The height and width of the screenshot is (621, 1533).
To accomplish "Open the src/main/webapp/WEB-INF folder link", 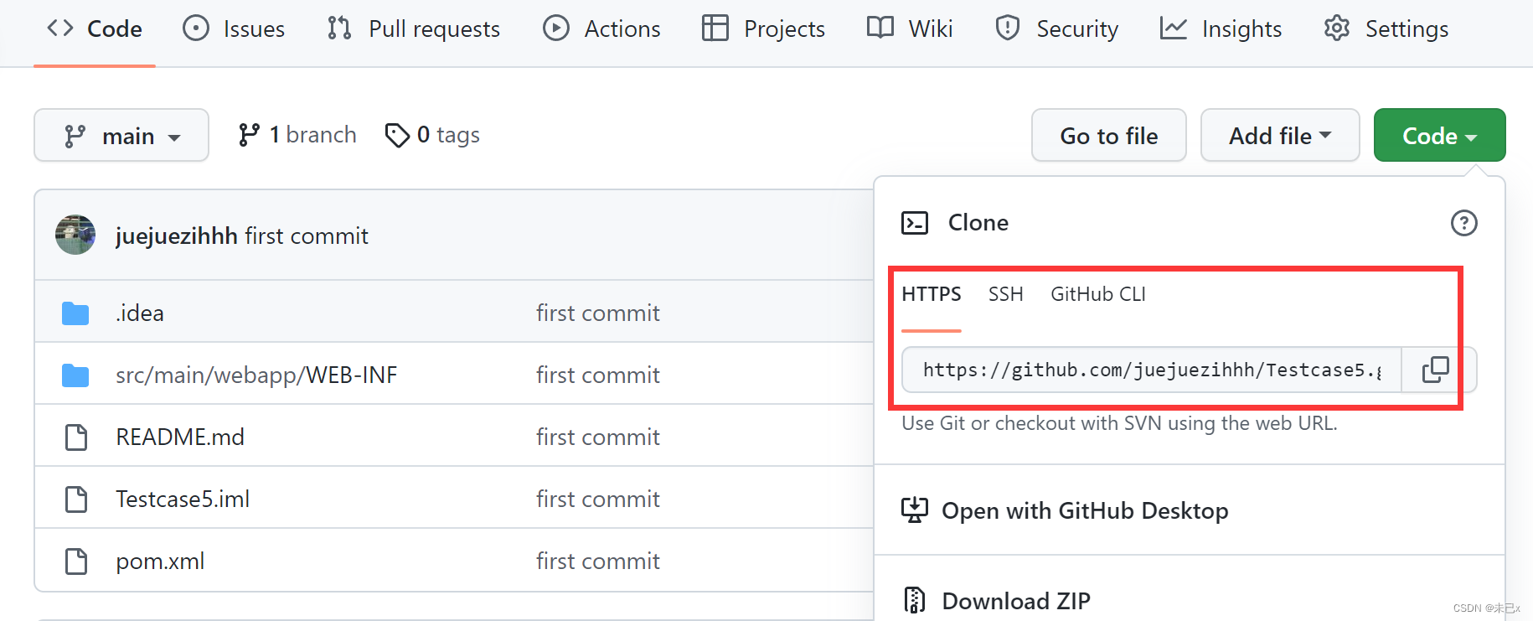I will [256, 375].
